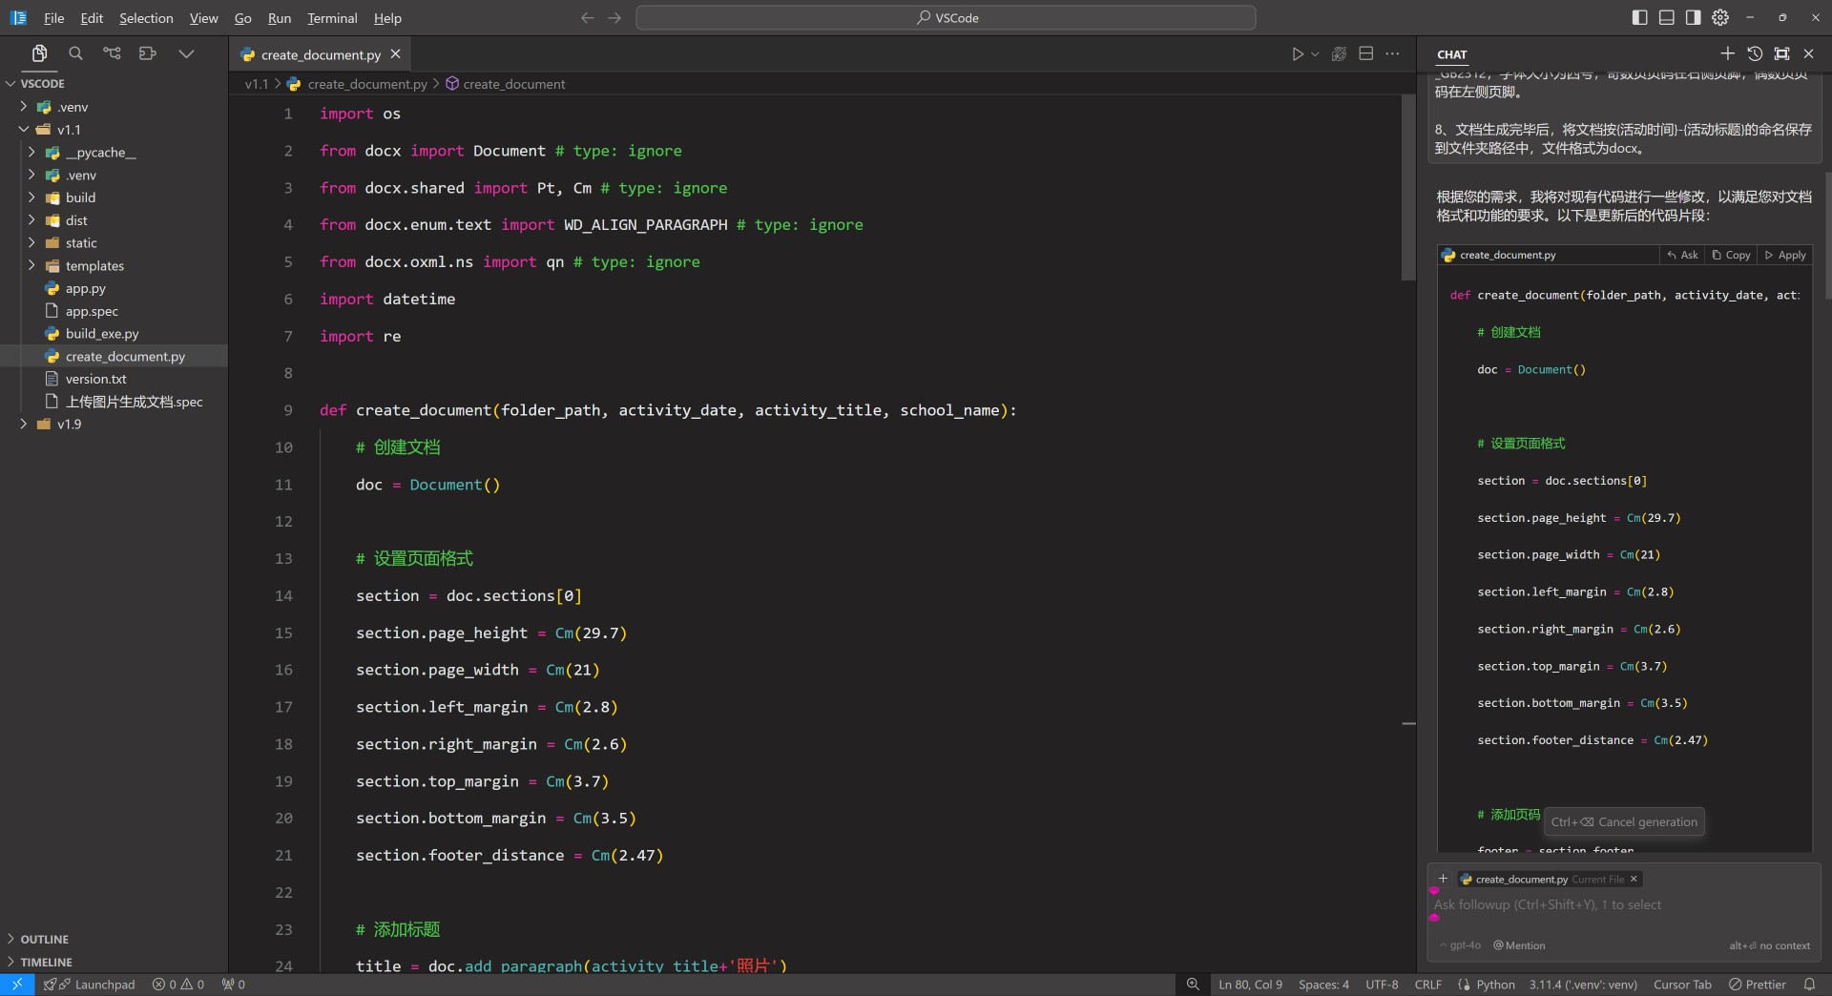Click Cancel generation button
The height and width of the screenshot is (996, 1832).
[x=1624, y=822]
